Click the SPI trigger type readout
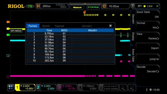Image resolution: width=167 pixels, height=94 pixels. pyautogui.click(x=140, y=6)
